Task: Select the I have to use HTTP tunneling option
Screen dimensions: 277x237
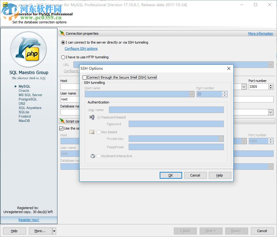Action: pyautogui.click(x=63, y=57)
